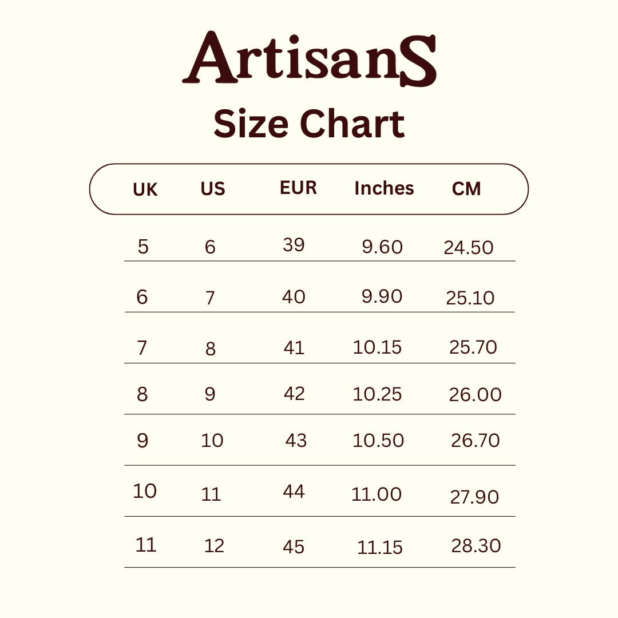The height and width of the screenshot is (618, 618).
Task: Click the EUR size 39 cell
Action: pos(294,245)
